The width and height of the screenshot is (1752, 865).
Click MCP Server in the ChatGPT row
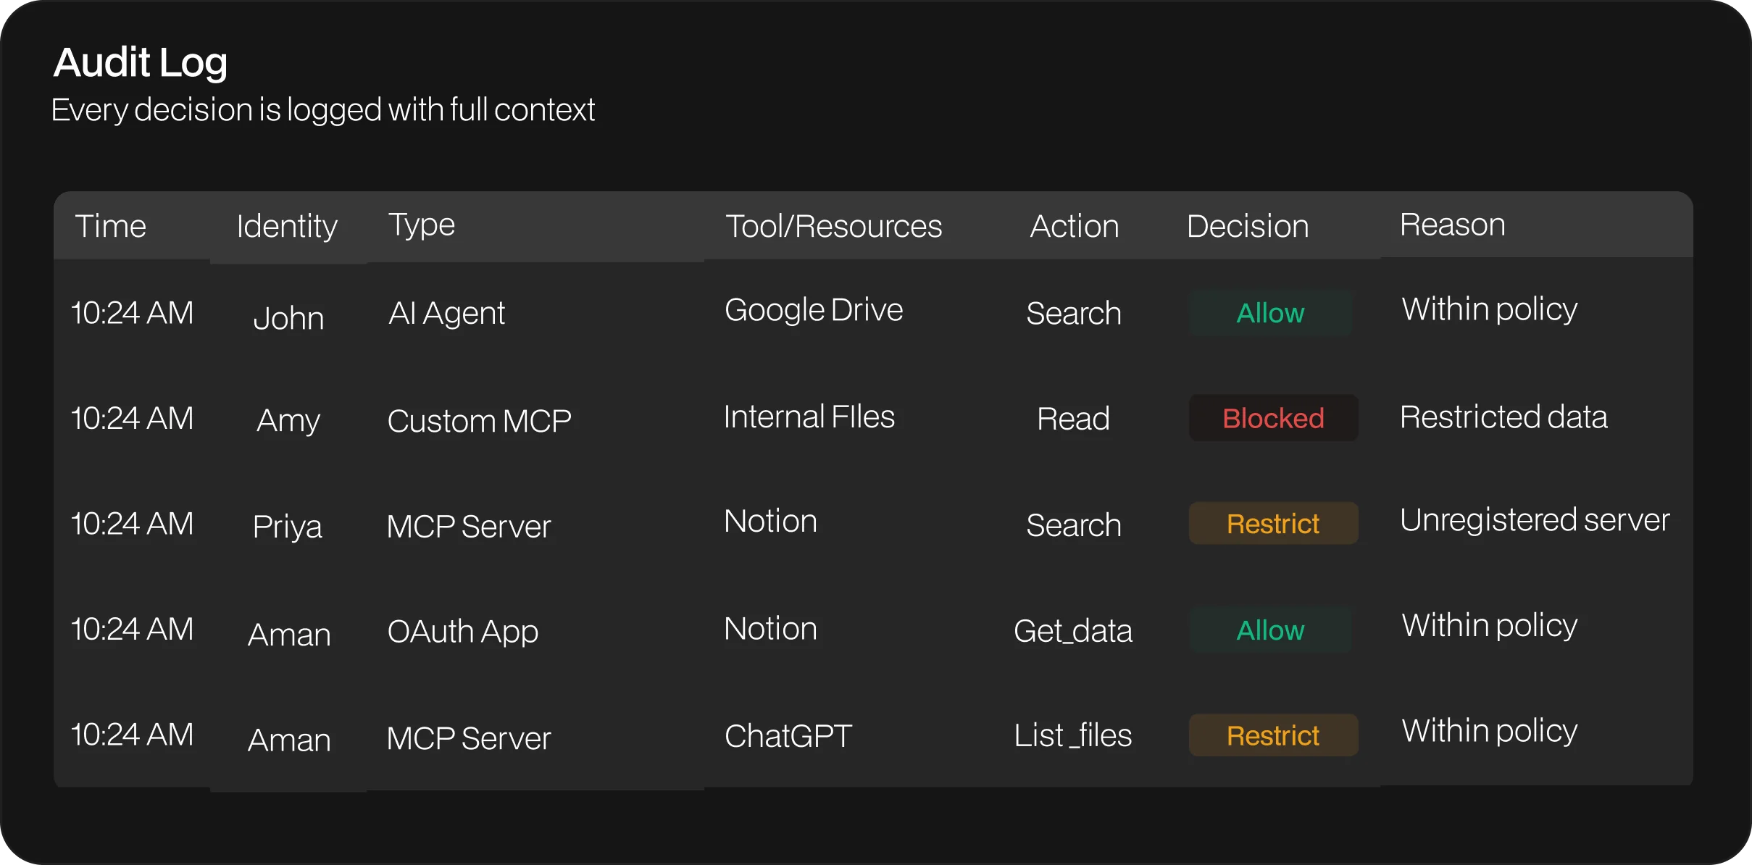469,739
